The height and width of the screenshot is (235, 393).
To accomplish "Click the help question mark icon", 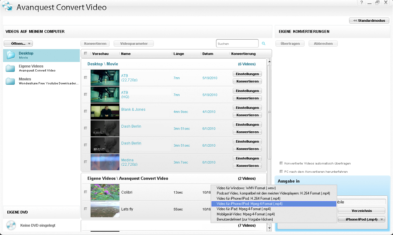I will [362, 2].
